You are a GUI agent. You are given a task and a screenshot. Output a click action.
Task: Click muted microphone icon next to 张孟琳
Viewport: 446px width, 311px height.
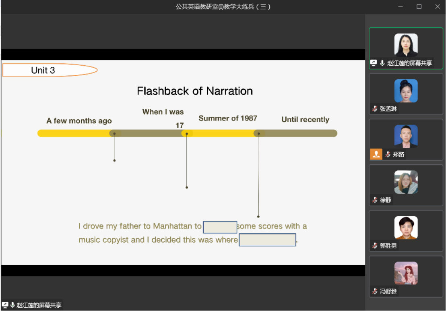[375, 109]
